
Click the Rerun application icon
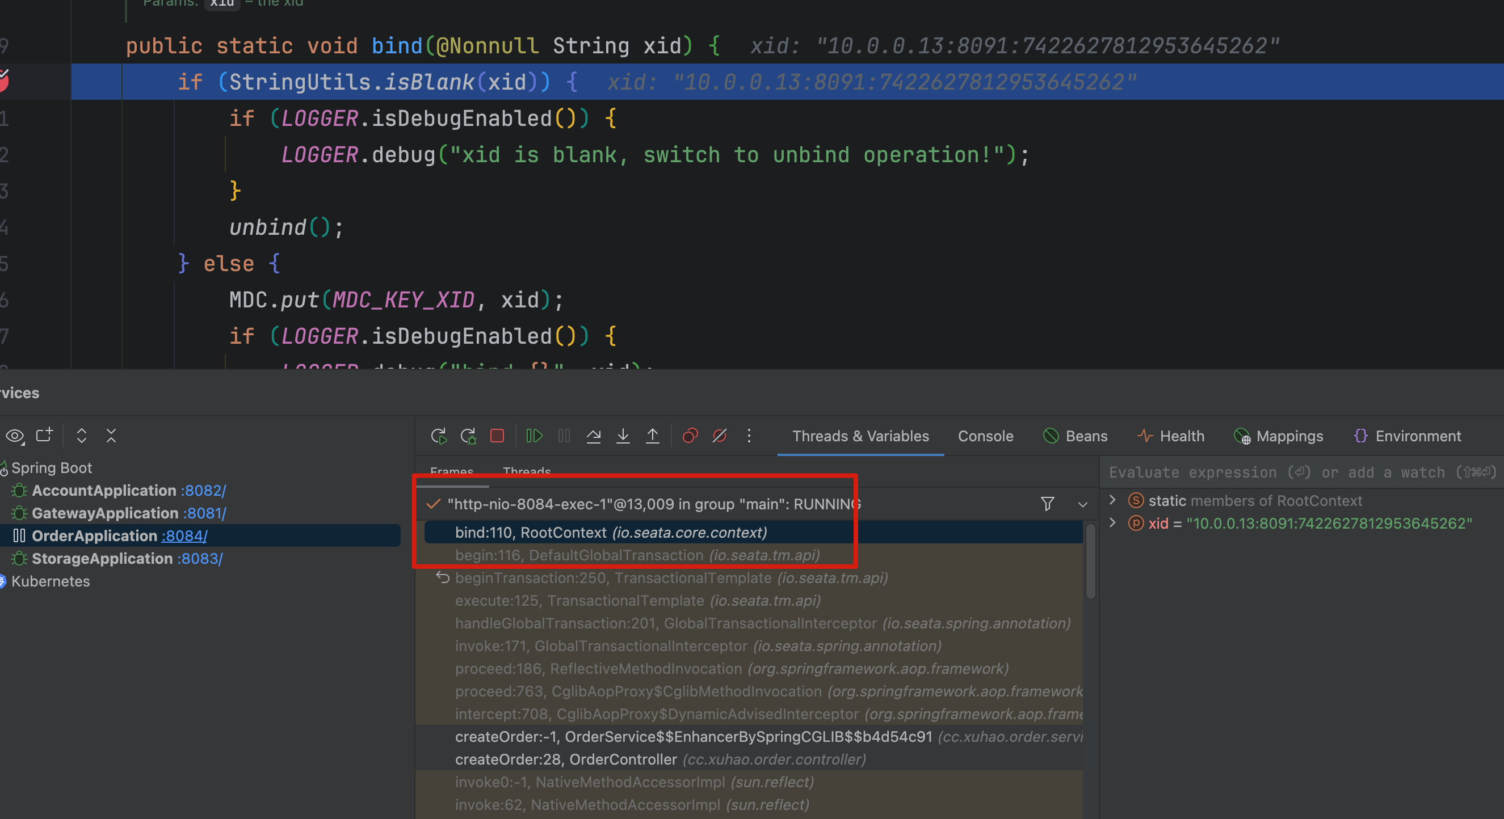(439, 436)
